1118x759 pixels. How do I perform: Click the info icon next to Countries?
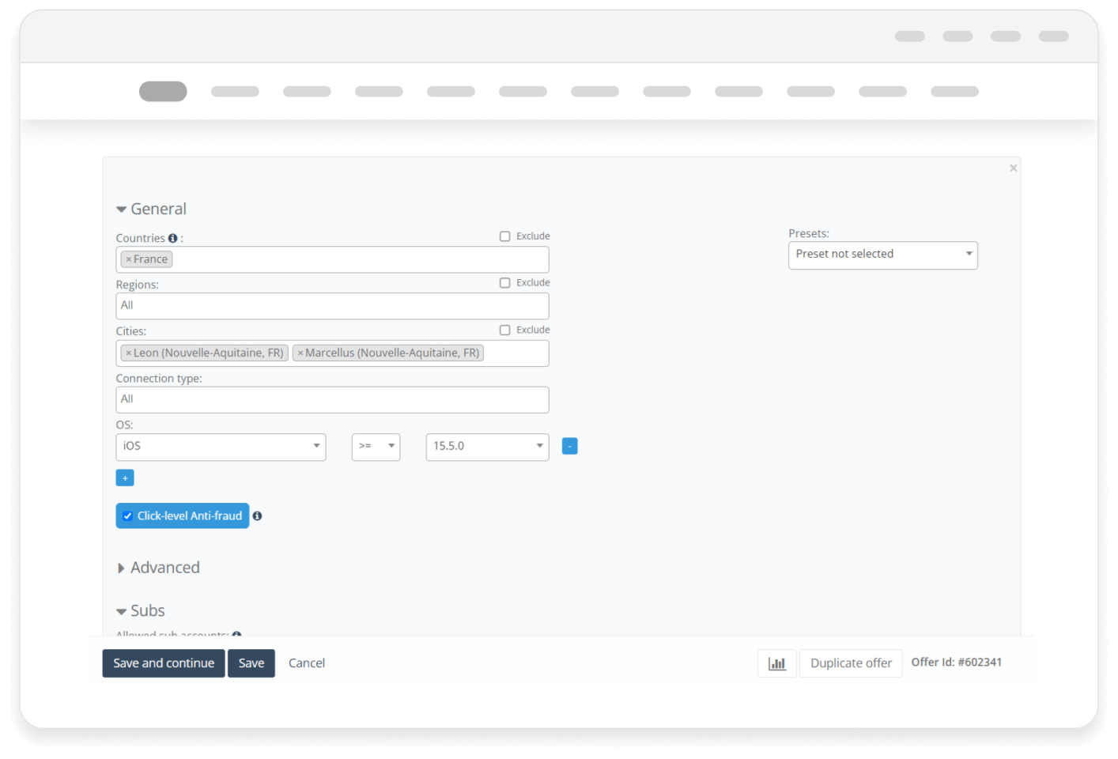point(172,238)
